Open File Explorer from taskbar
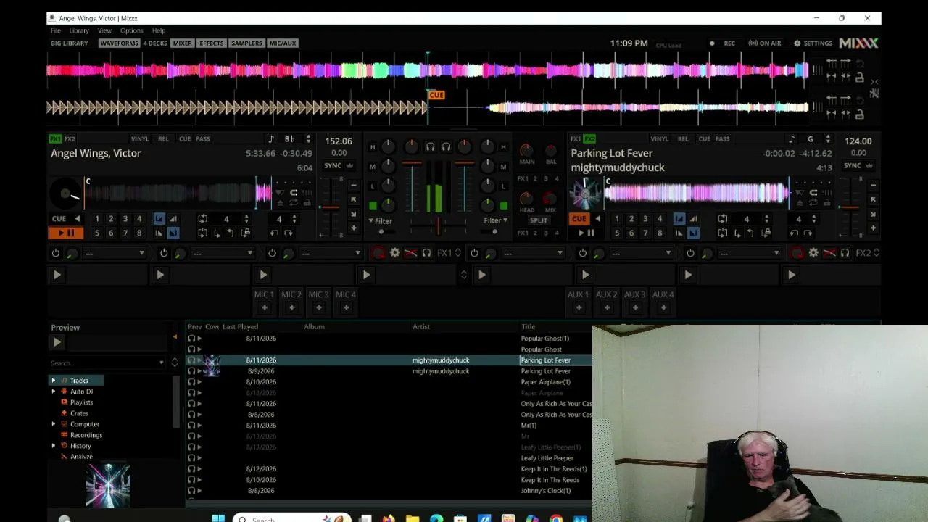This screenshot has width=928, height=522. [x=413, y=518]
